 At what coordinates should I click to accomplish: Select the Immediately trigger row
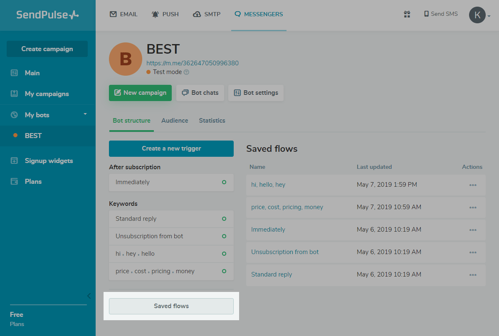pos(171,182)
